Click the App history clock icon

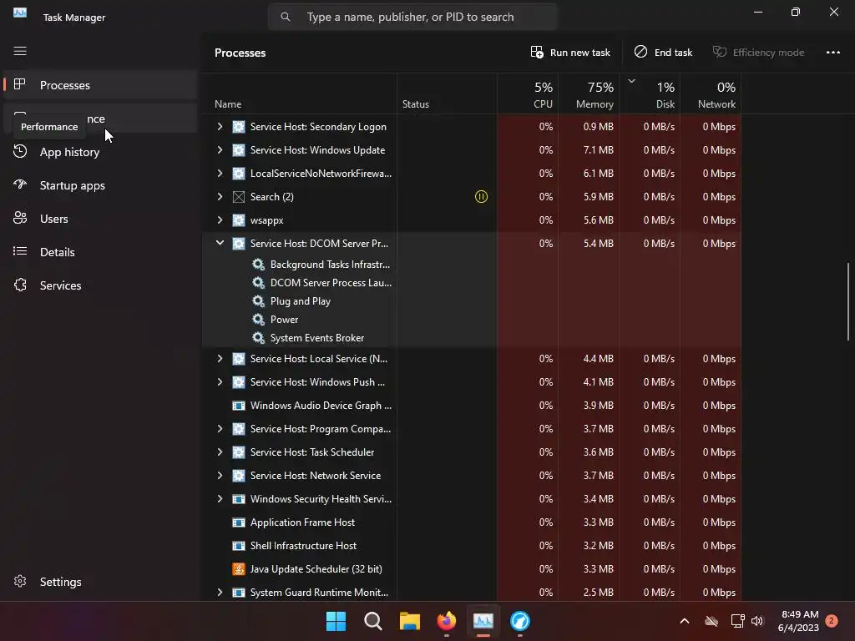point(20,152)
